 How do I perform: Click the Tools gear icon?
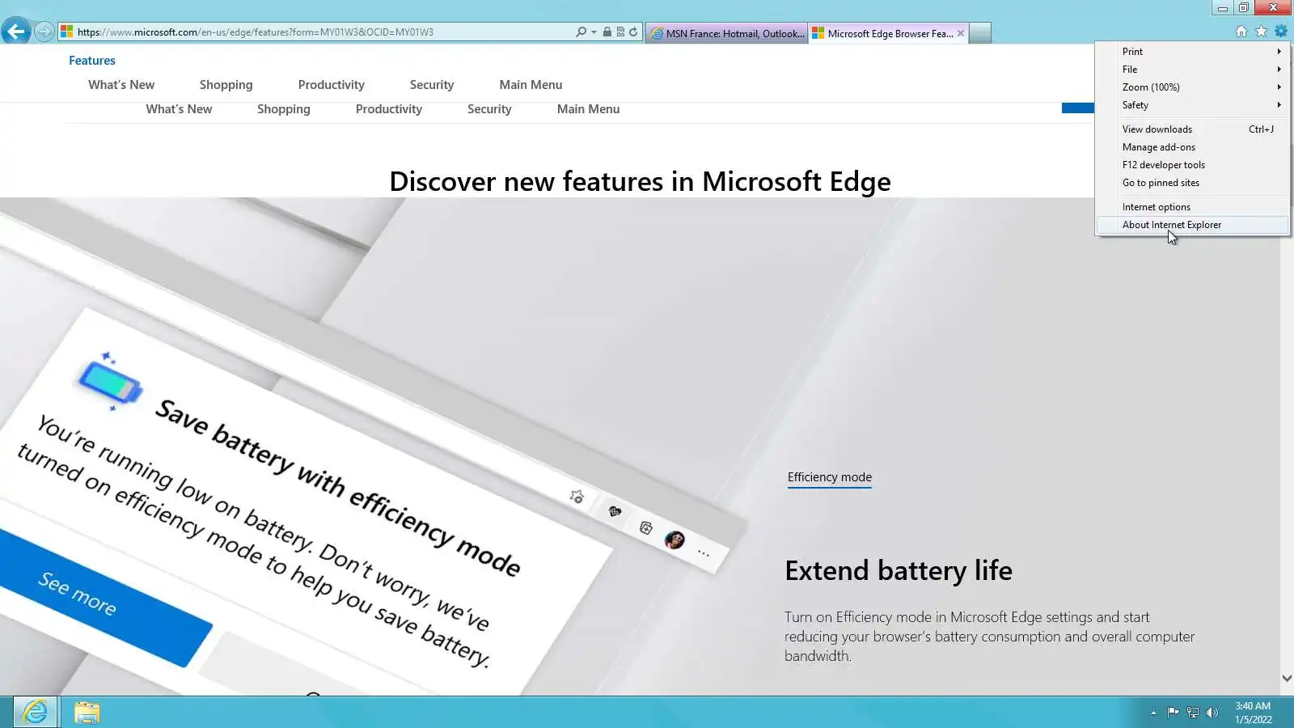tap(1281, 32)
